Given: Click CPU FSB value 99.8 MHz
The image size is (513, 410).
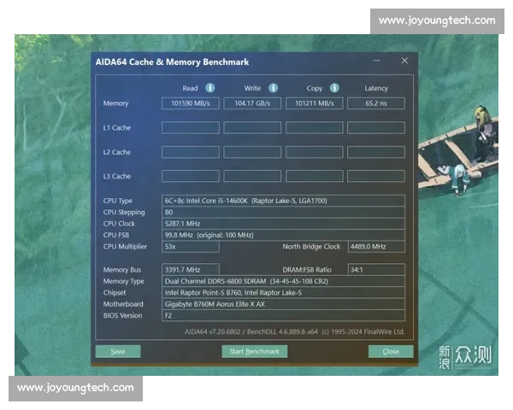Looking at the screenshot, I should pyautogui.click(x=283, y=235).
